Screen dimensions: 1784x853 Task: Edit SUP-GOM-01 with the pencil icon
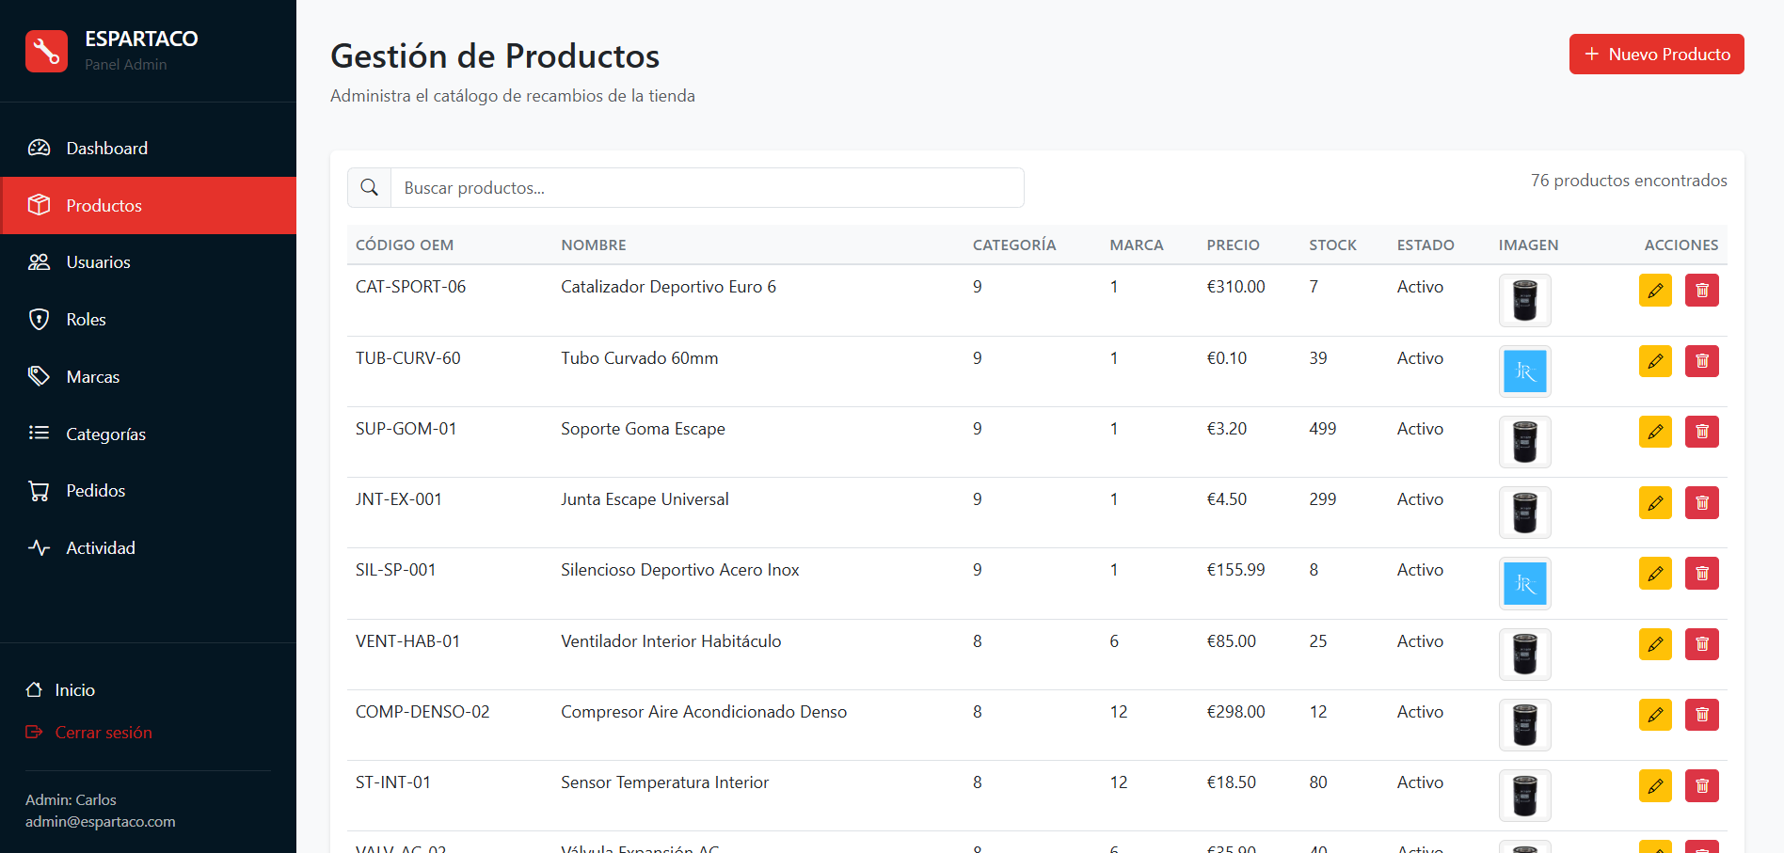click(x=1655, y=432)
